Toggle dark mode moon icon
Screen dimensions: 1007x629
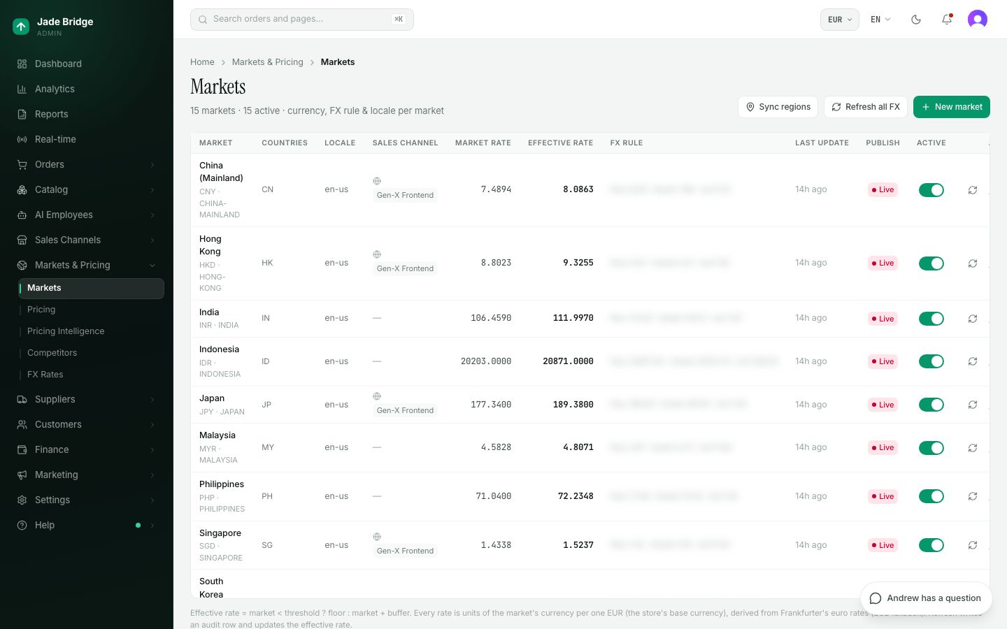tap(916, 20)
